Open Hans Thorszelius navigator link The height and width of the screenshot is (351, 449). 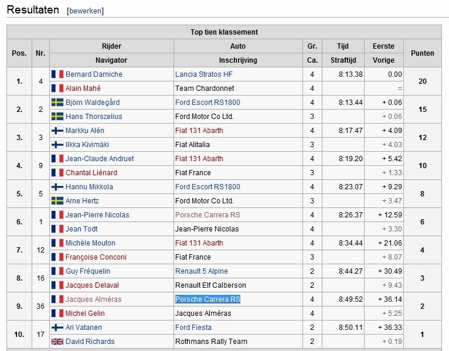(x=94, y=116)
